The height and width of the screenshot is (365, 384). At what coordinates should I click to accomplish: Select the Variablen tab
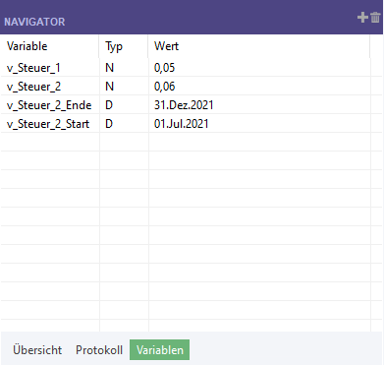[160, 350]
